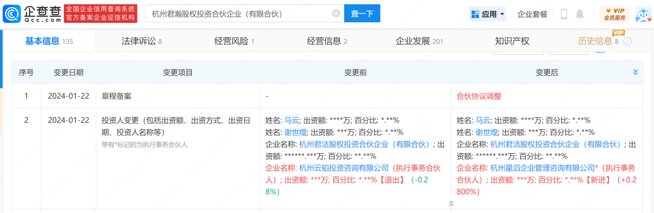This screenshot has height=213, width=654.
Task: Open the 企业套餐 link
Action: pyautogui.click(x=532, y=14)
